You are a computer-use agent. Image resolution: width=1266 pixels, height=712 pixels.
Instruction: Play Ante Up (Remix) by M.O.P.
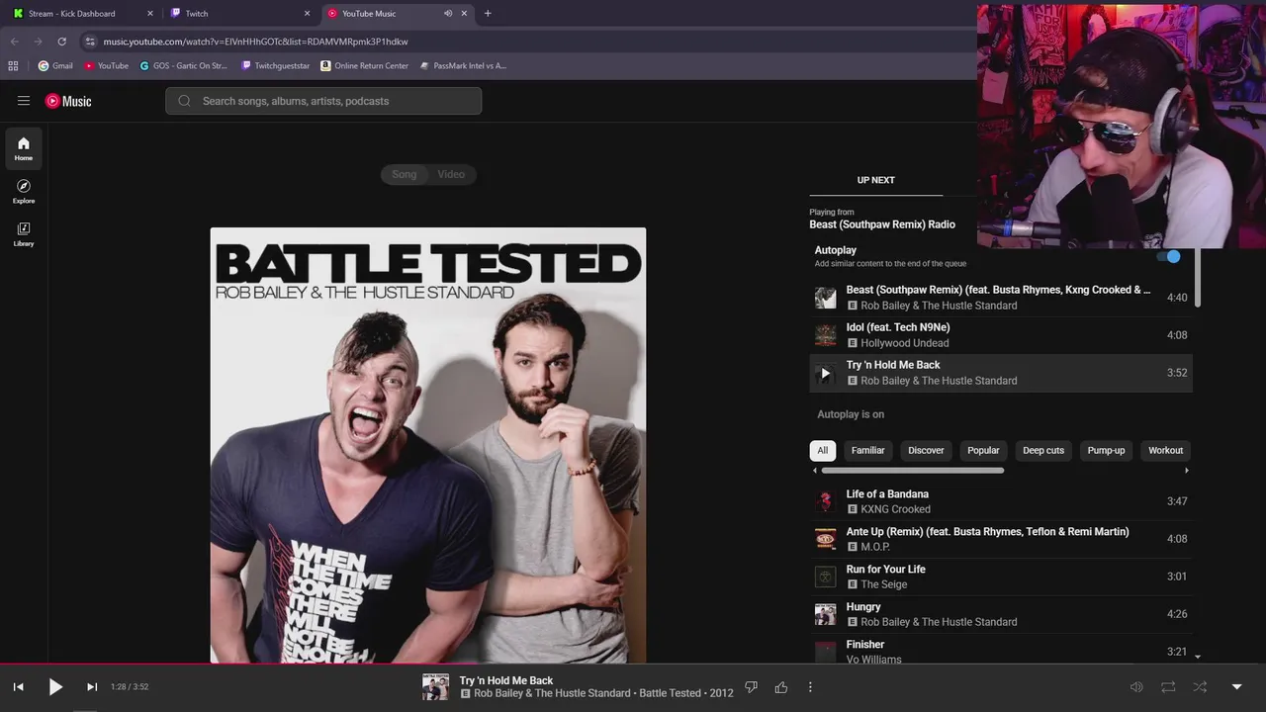tap(1001, 539)
